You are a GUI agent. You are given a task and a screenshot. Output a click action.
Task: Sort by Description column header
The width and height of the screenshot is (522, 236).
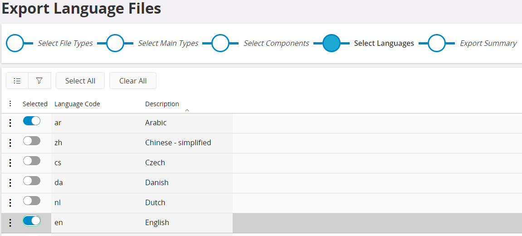pyautogui.click(x=162, y=104)
